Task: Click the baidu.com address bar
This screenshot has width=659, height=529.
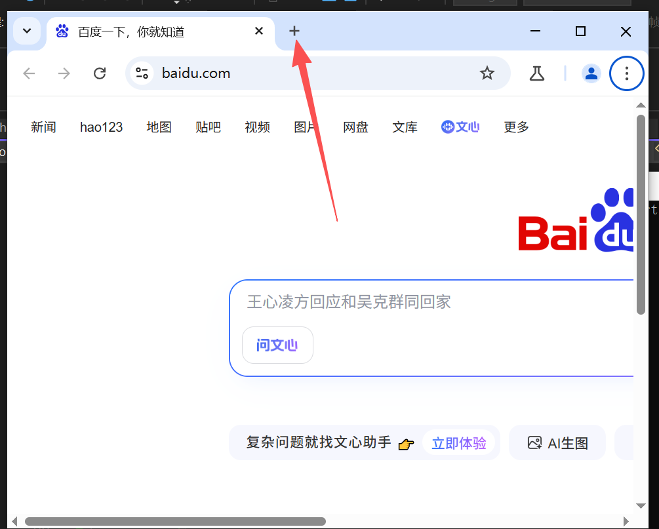Action: coord(317,73)
